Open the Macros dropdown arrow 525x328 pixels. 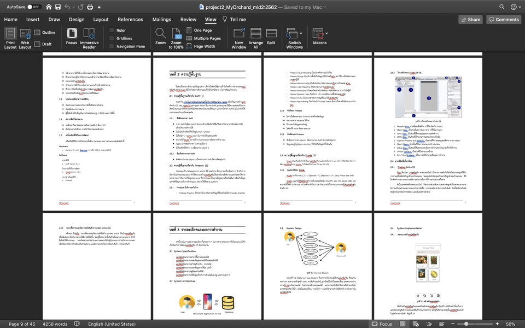click(x=328, y=34)
